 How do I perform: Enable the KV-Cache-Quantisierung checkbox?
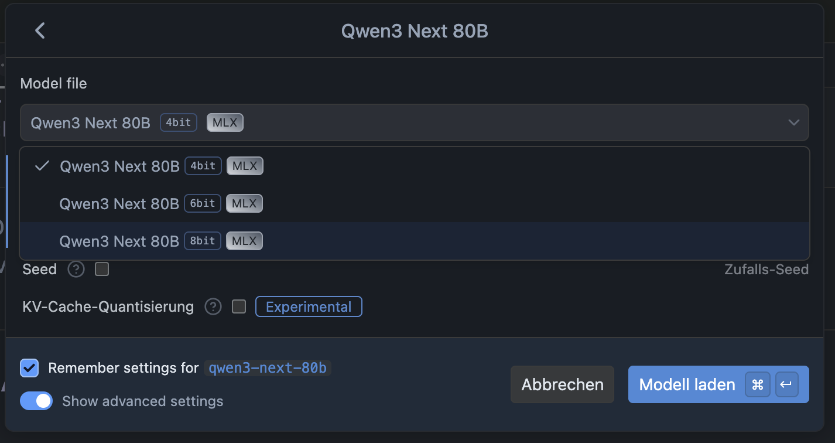click(x=239, y=306)
